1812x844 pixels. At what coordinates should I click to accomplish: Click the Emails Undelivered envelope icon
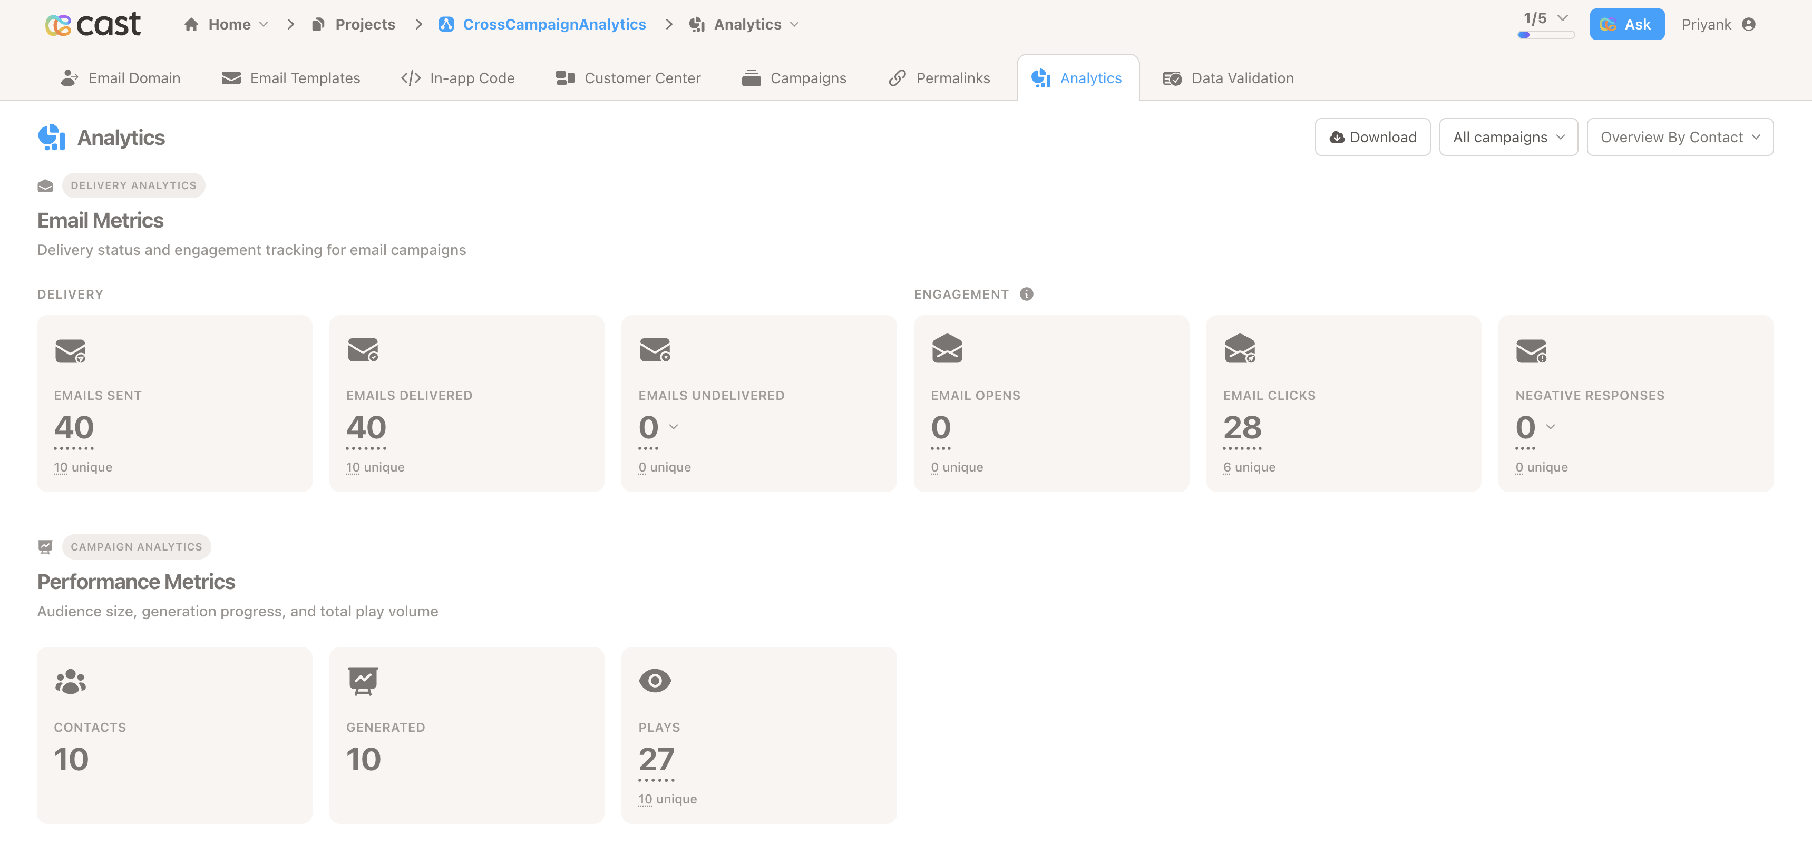(655, 349)
